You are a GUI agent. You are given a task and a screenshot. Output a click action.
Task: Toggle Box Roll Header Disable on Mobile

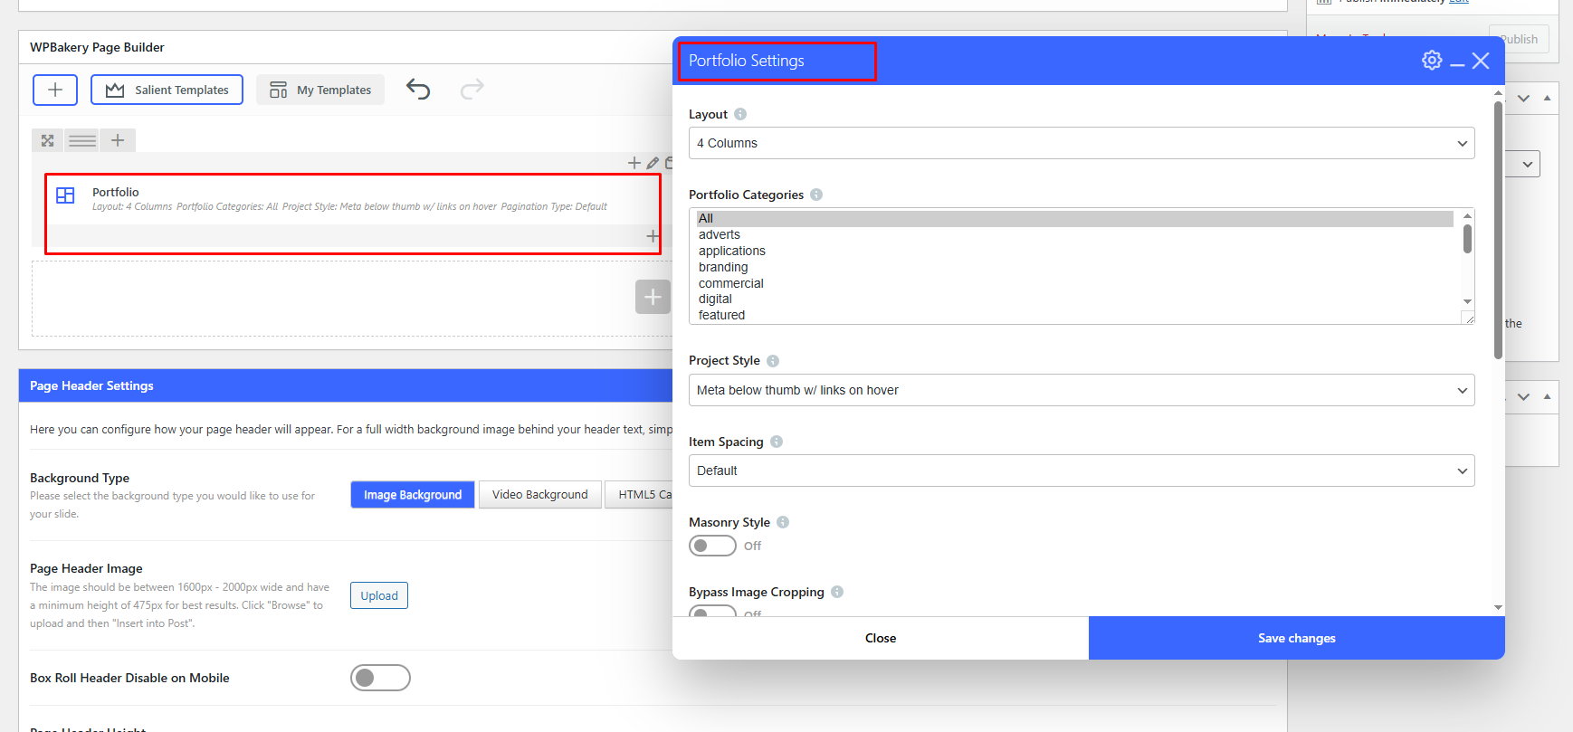380,678
